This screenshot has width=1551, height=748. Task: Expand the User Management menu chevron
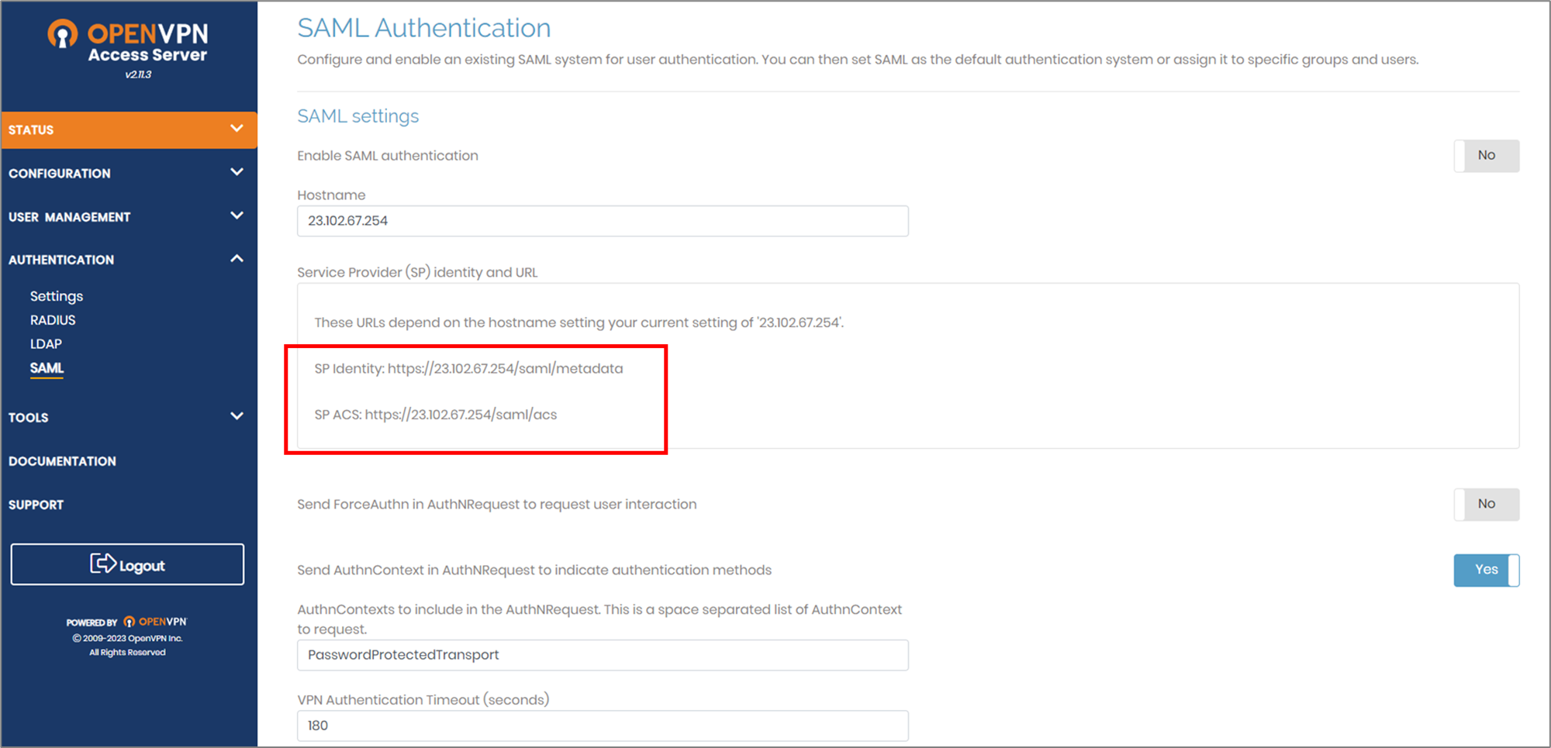(237, 215)
